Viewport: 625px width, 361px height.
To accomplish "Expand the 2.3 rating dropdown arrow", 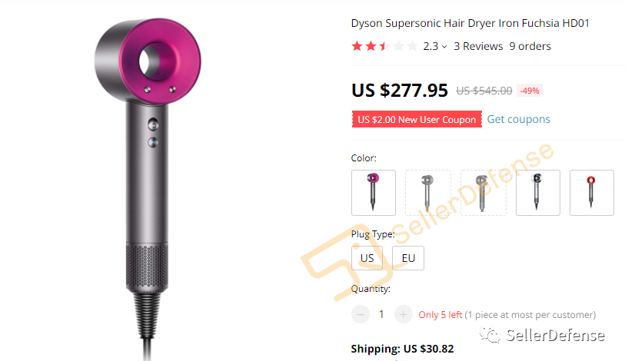I will (x=444, y=47).
